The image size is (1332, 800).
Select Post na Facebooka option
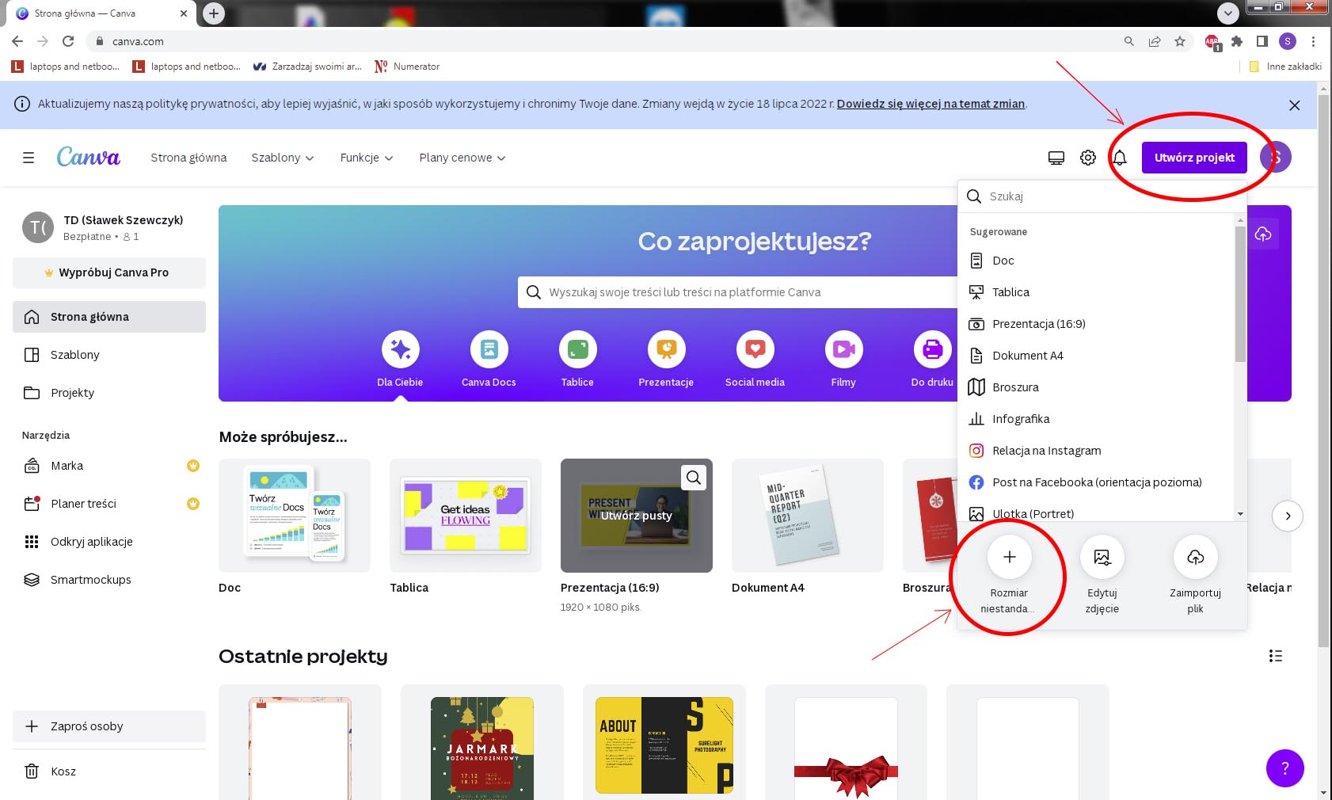pyautogui.click(x=1096, y=482)
